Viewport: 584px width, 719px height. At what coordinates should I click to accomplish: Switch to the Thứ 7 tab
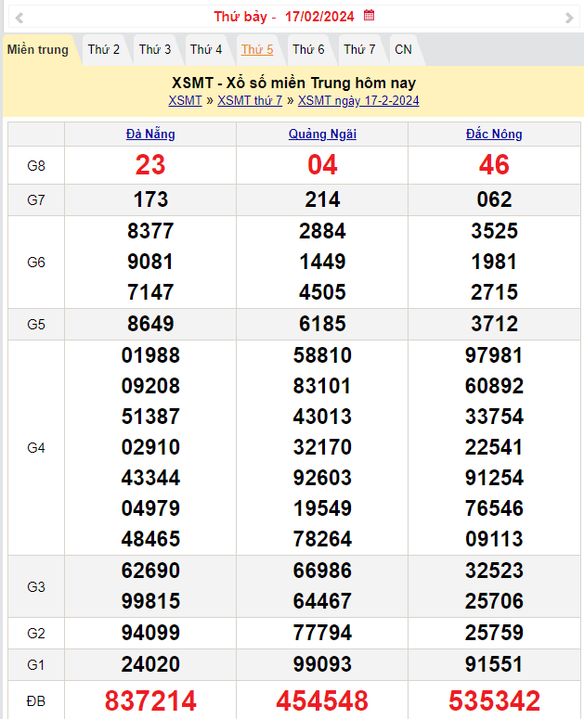click(x=359, y=50)
